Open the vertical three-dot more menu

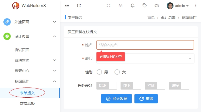tap(195, 5)
